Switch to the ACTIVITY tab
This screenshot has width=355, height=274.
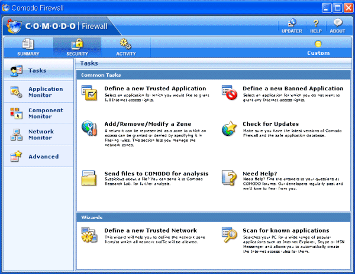click(126, 47)
